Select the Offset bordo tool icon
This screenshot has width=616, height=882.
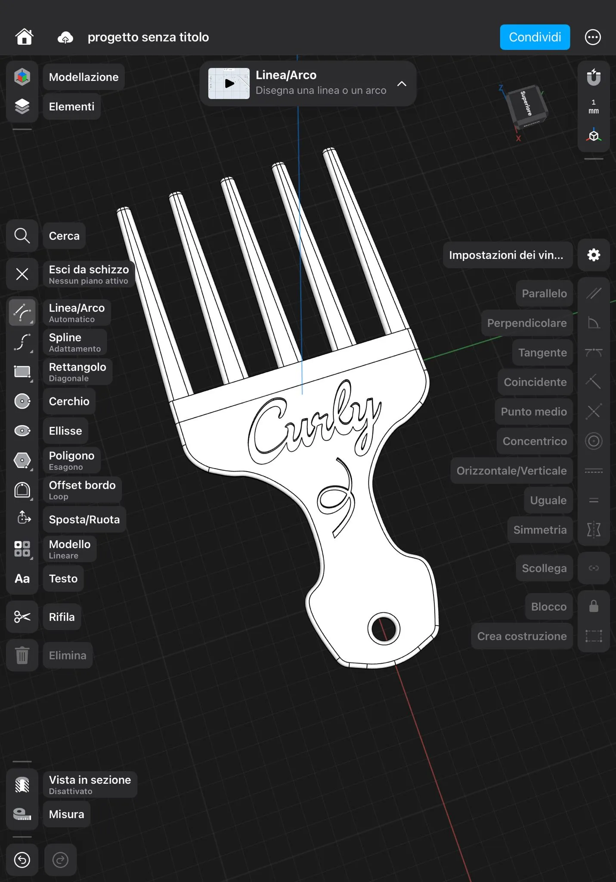pyautogui.click(x=22, y=490)
